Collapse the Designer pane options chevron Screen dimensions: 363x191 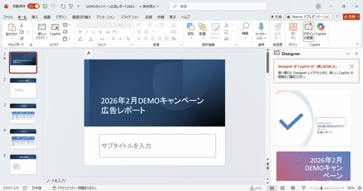348,54
